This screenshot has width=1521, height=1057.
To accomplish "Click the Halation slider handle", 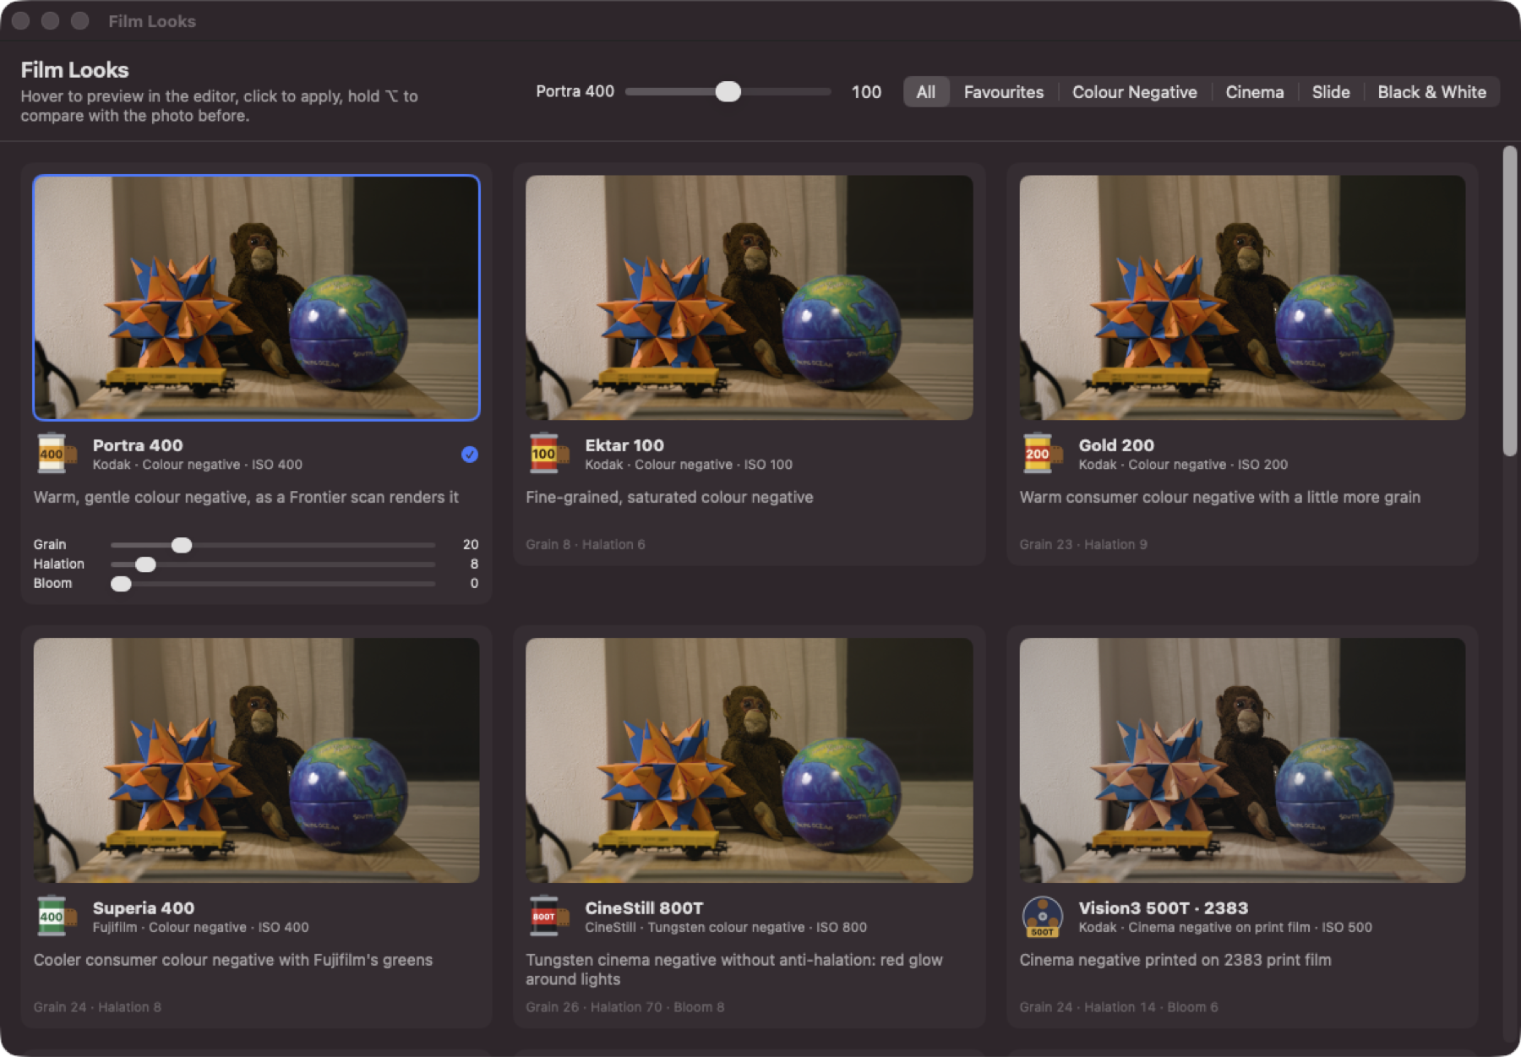I will pyautogui.click(x=145, y=564).
